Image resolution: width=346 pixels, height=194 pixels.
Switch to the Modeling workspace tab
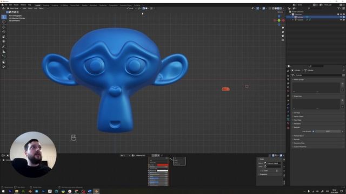coord(46,5)
